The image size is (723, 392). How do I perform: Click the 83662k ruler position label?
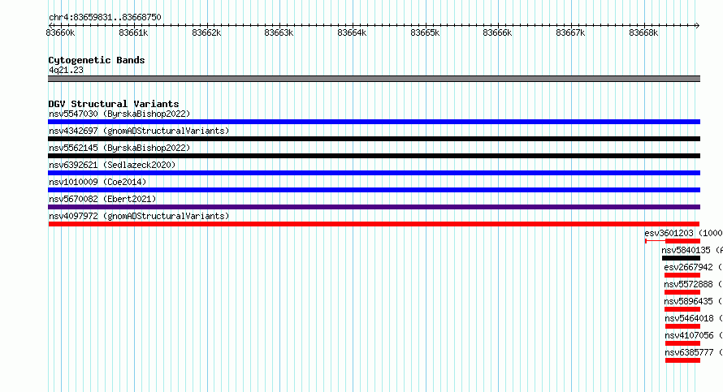pos(206,33)
